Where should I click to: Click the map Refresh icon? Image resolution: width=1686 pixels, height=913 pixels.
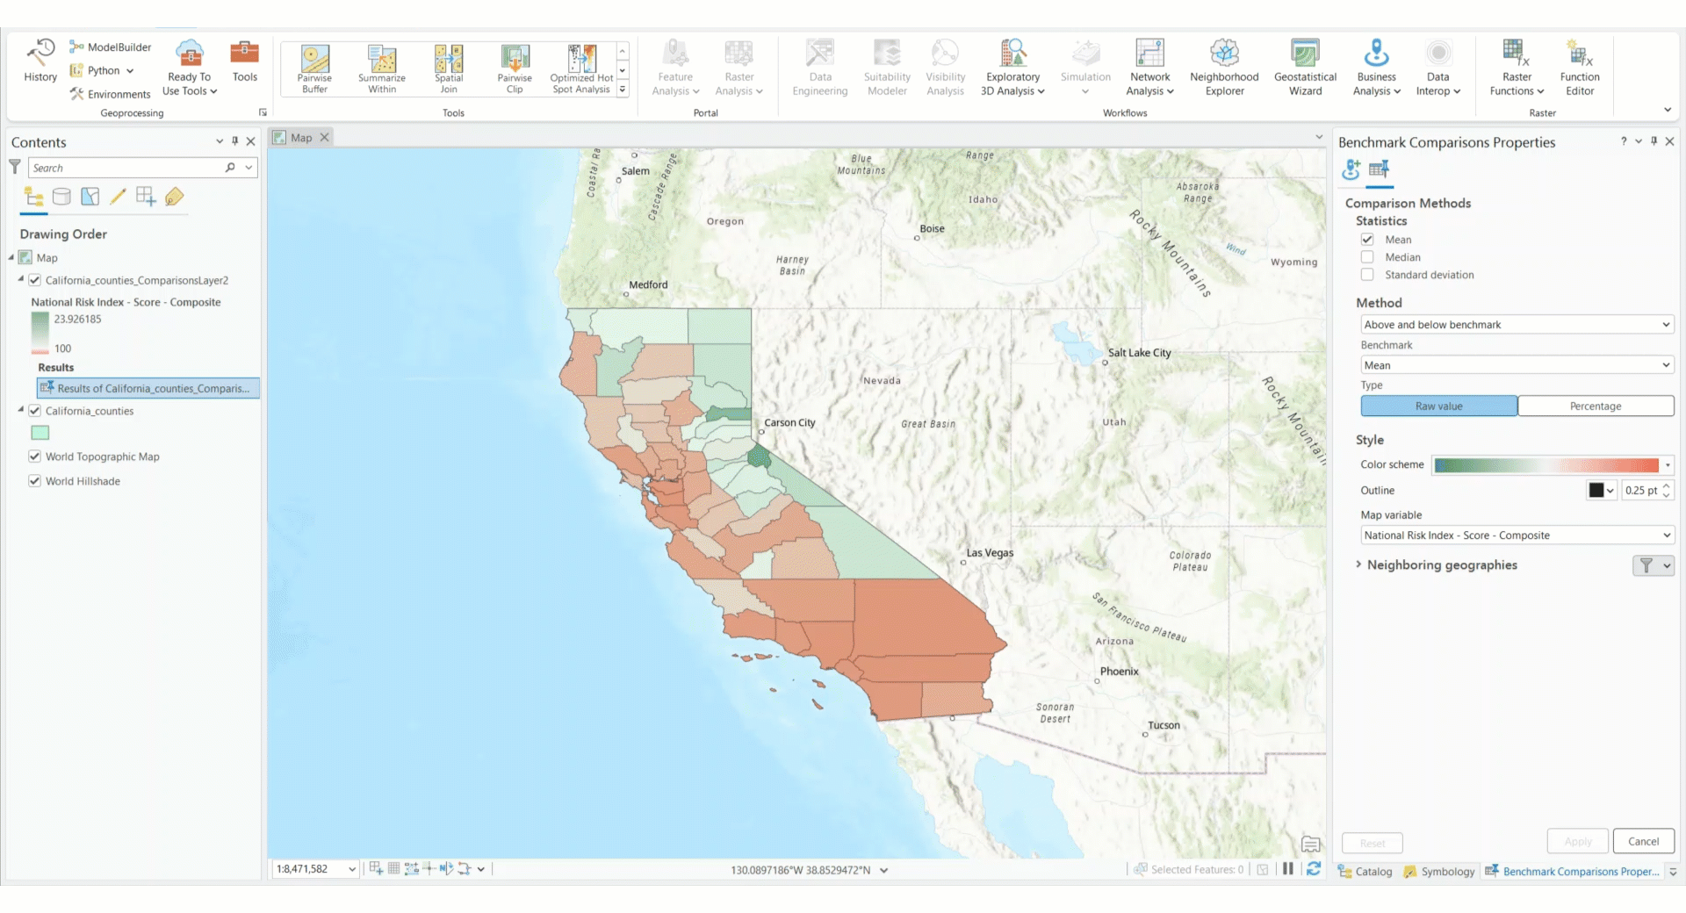pos(1314,869)
